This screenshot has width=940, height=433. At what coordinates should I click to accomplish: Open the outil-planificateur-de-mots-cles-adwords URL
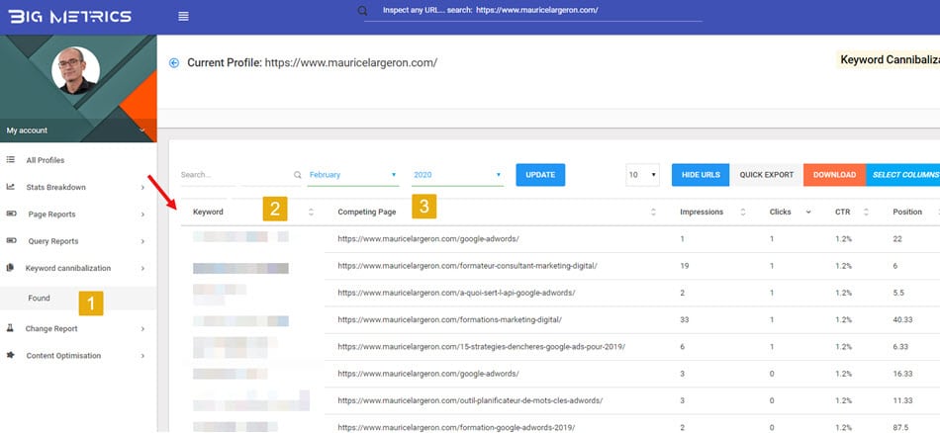click(470, 400)
